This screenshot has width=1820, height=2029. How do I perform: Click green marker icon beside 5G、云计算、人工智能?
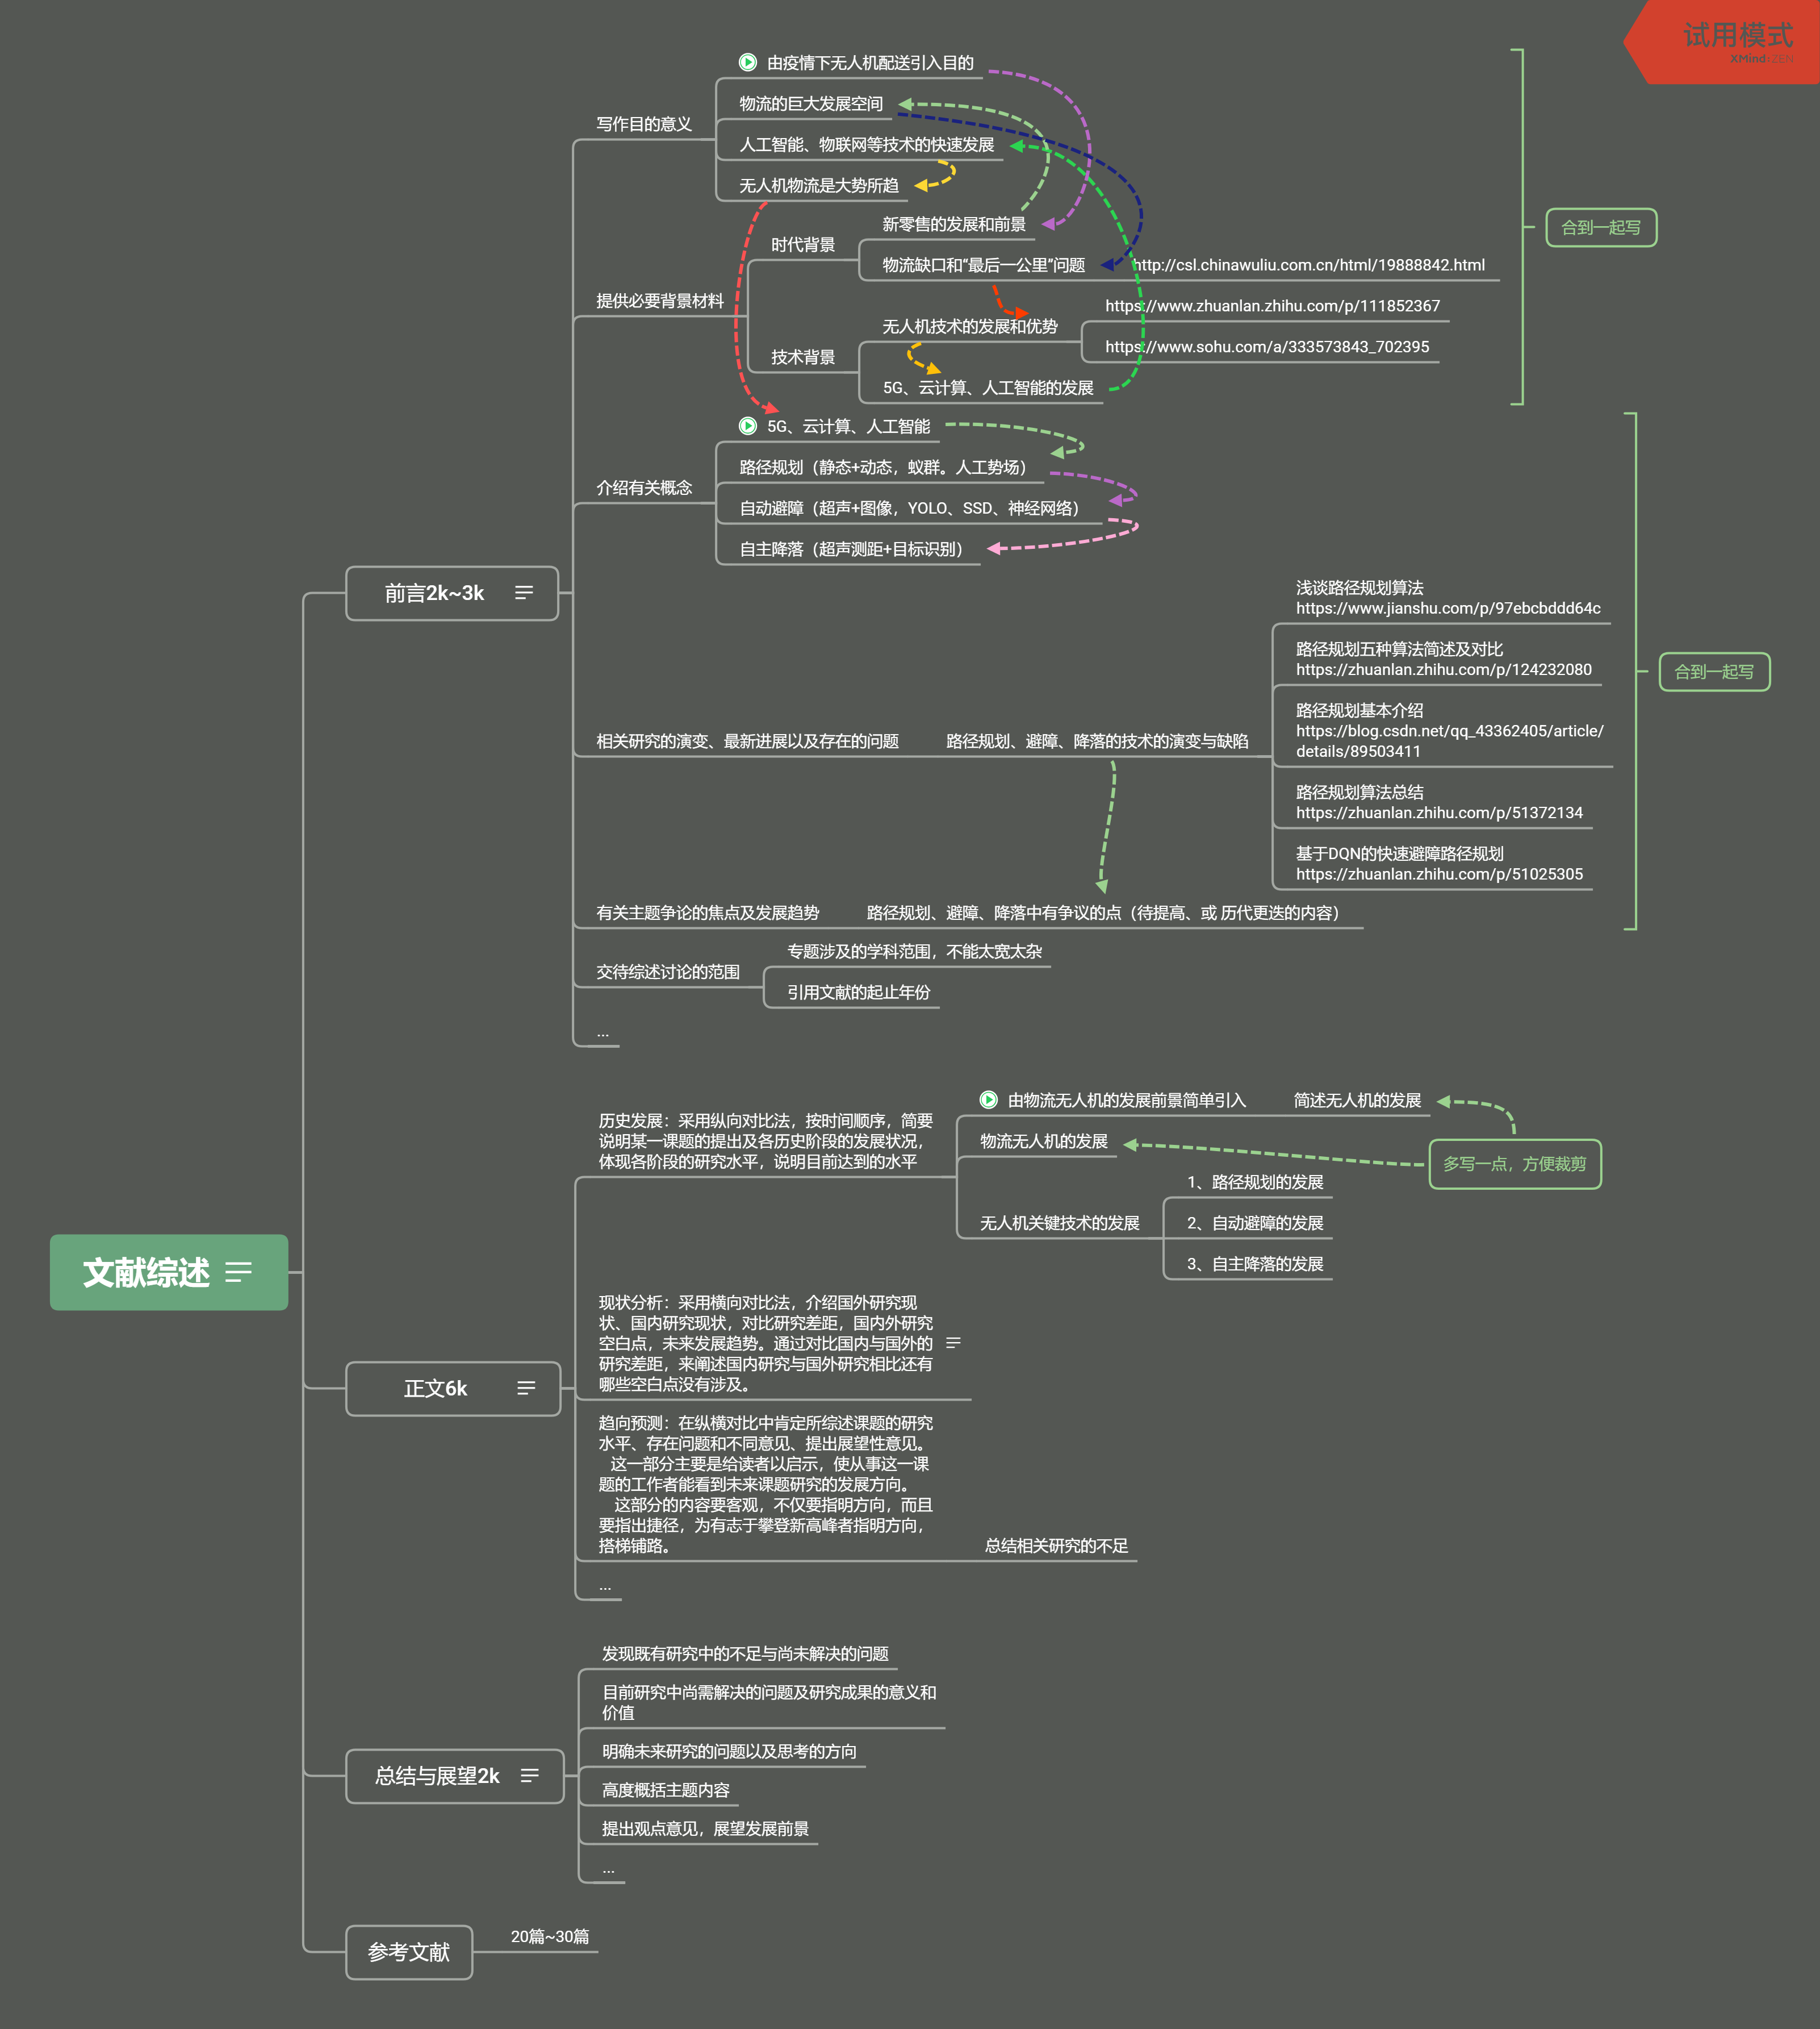pyautogui.click(x=747, y=425)
